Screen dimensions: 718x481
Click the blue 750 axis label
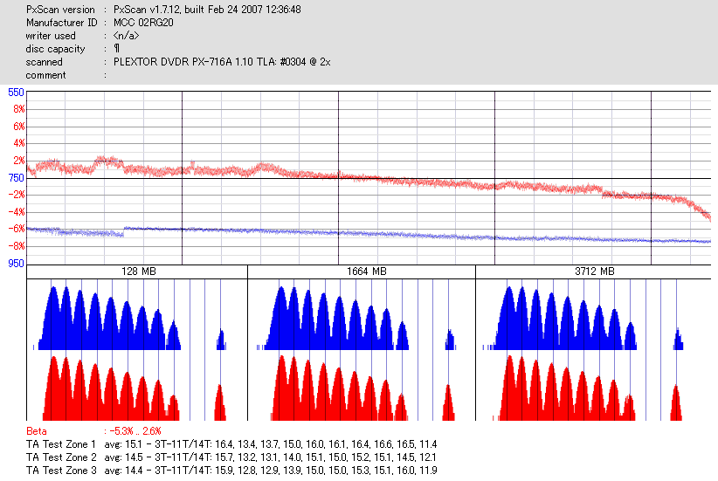tap(16, 178)
